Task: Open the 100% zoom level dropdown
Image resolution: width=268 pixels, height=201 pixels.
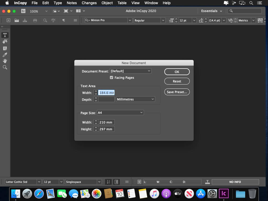Action: pos(46,11)
